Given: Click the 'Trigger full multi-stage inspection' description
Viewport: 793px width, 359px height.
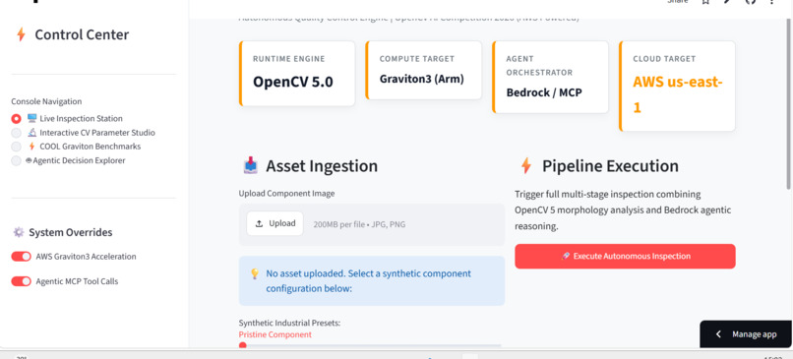Looking at the screenshot, I should tap(623, 209).
